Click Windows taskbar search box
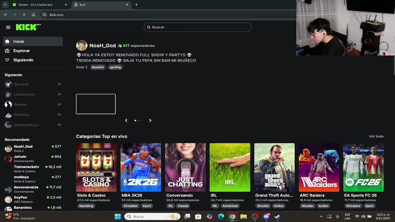Screen dimensions: 395x222 pyautogui.click(x=152, y=216)
